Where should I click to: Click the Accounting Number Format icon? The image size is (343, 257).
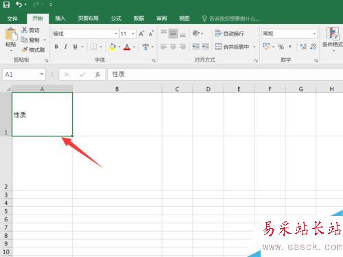266,47
